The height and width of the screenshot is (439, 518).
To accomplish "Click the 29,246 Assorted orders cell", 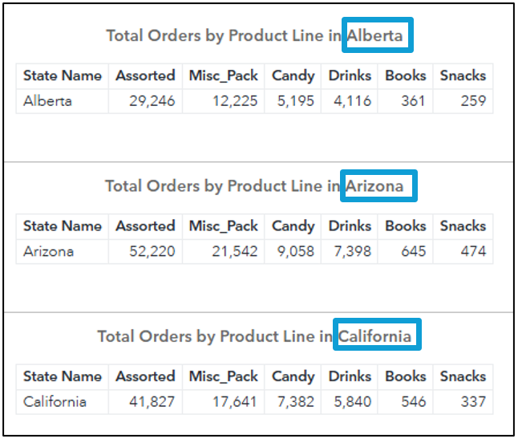I will tap(152, 102).
